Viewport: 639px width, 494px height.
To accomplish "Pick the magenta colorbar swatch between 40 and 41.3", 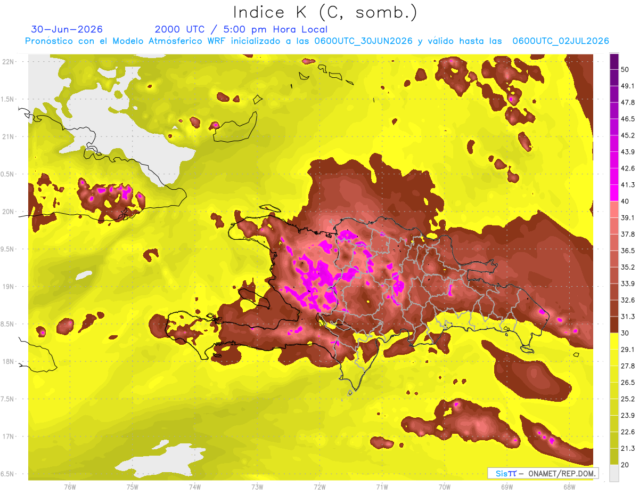I will click(x=614, y=193).
